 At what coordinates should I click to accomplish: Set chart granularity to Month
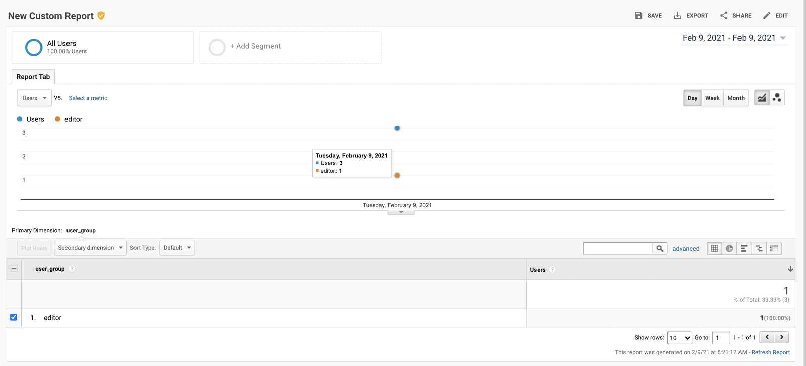pos(735,98)
